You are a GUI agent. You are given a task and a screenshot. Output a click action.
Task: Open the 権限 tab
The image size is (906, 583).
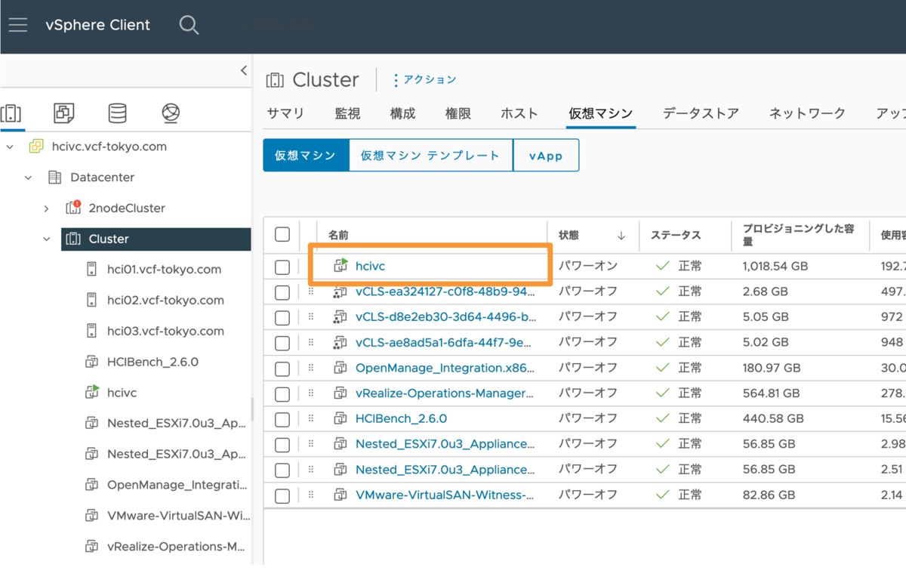(x=458, y=113)
